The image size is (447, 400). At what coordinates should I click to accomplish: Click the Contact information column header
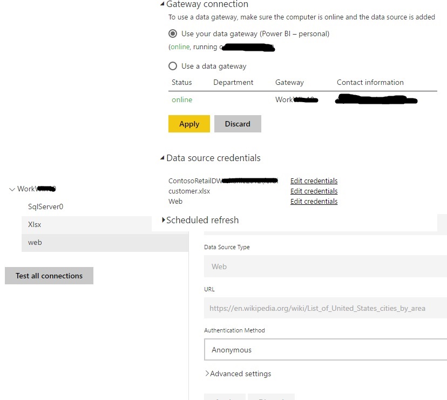[x=370, y=82]
